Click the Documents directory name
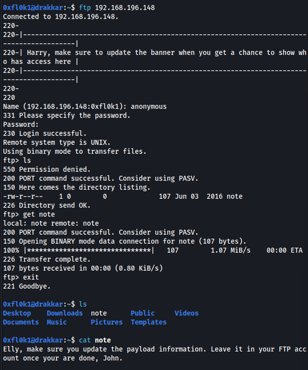Screen dimensions: 308x370 tap(21, 323)
